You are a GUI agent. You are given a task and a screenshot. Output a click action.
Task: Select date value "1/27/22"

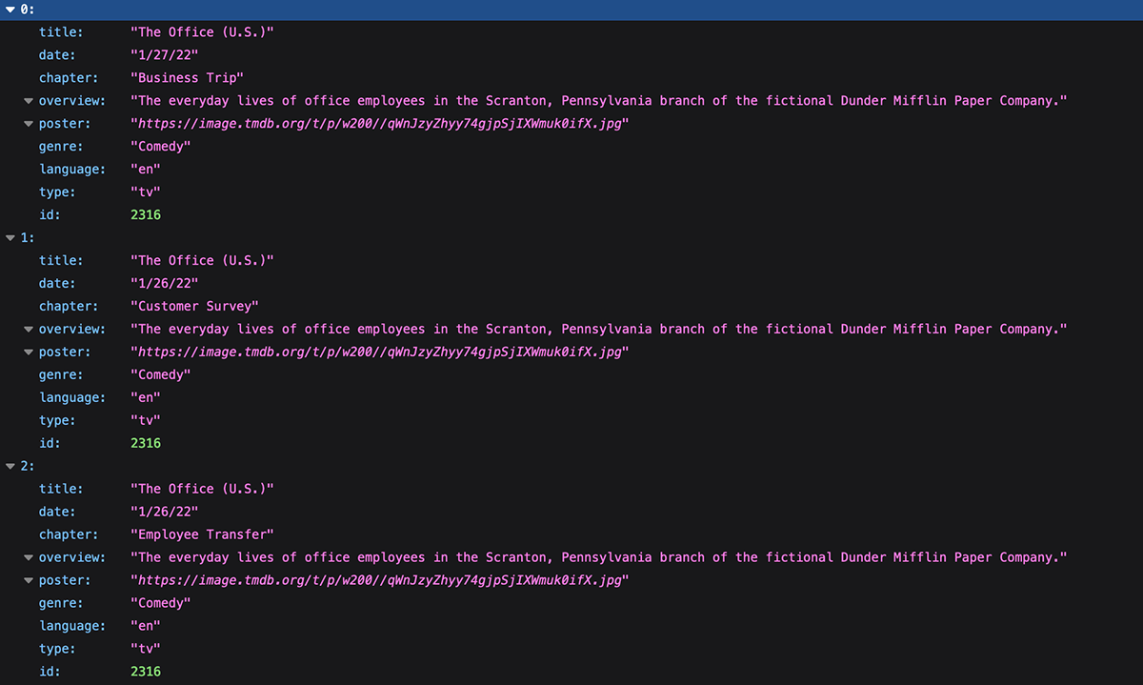tap(164, 55)
